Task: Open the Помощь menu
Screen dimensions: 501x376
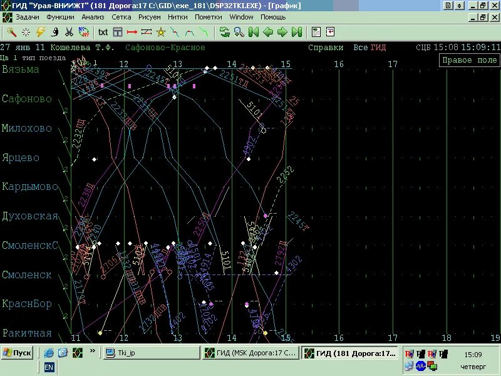Action: tap(273, 18)
